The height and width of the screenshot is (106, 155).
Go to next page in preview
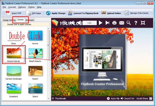pos(101,23)
